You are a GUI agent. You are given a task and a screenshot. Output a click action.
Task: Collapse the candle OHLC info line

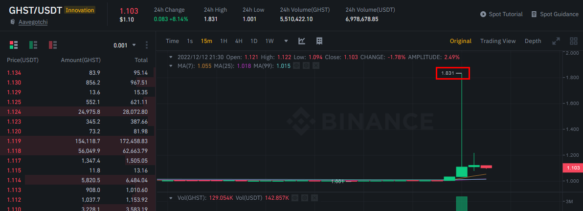click(x=171, y=57)
